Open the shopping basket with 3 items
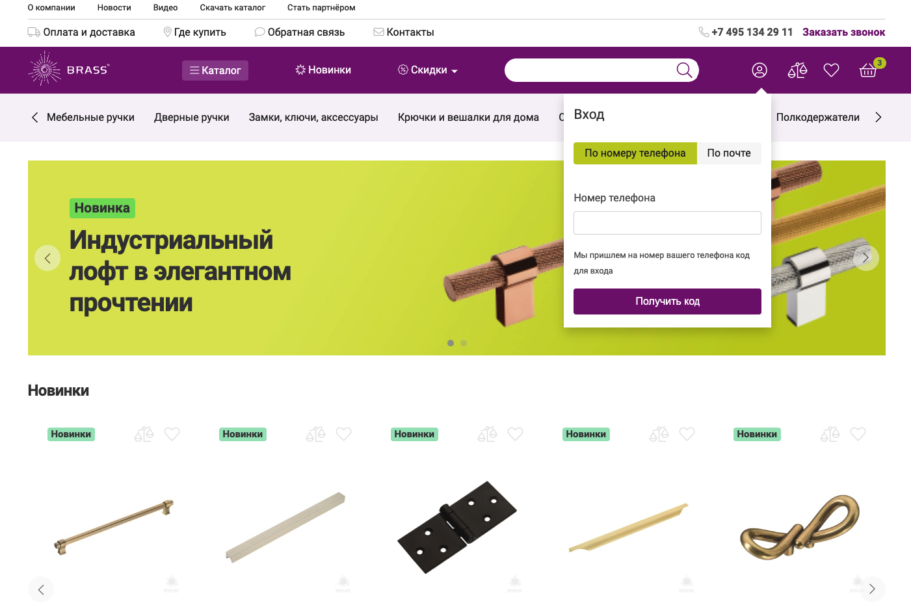Image resolution: width=911 pixels, height=603 pixels. coord(869,70)
